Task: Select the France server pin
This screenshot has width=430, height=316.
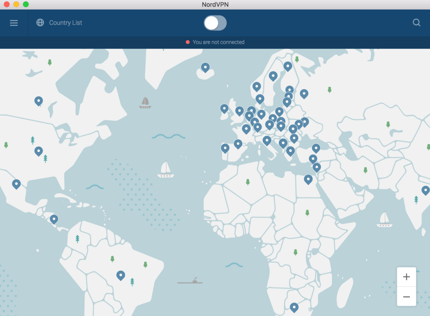Action: click(246, 129)
